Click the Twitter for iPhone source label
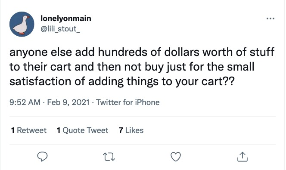Screen dimensions: 286x170 (127, 102)
